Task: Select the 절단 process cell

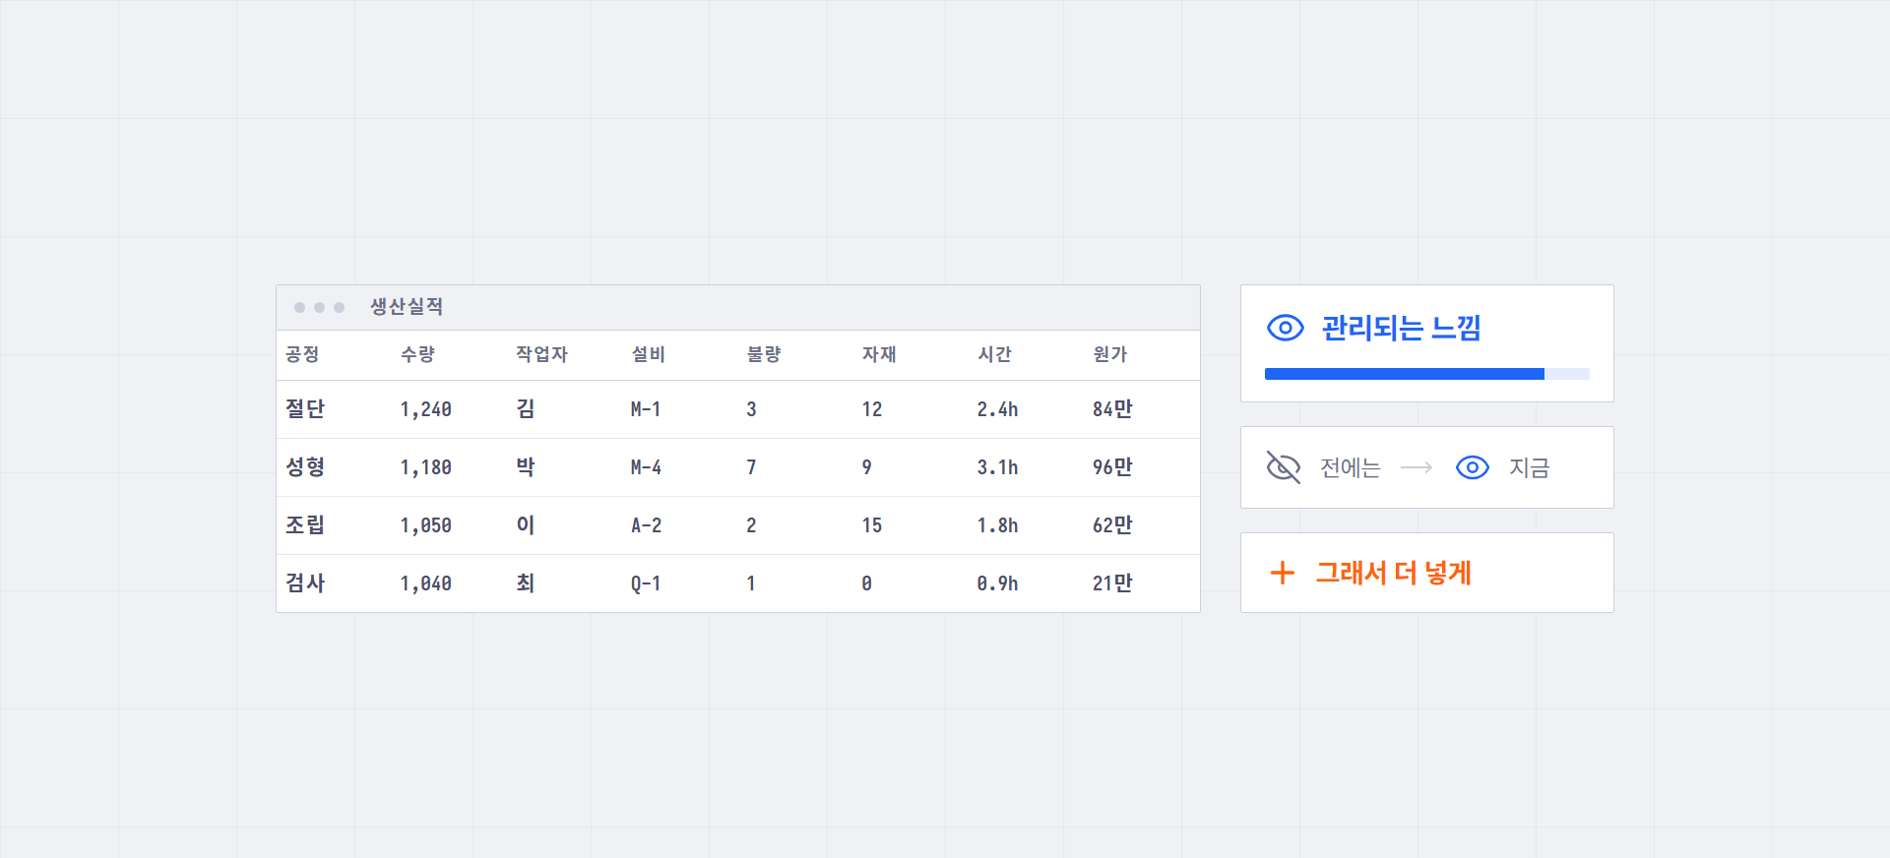Action: click(305, 409)
